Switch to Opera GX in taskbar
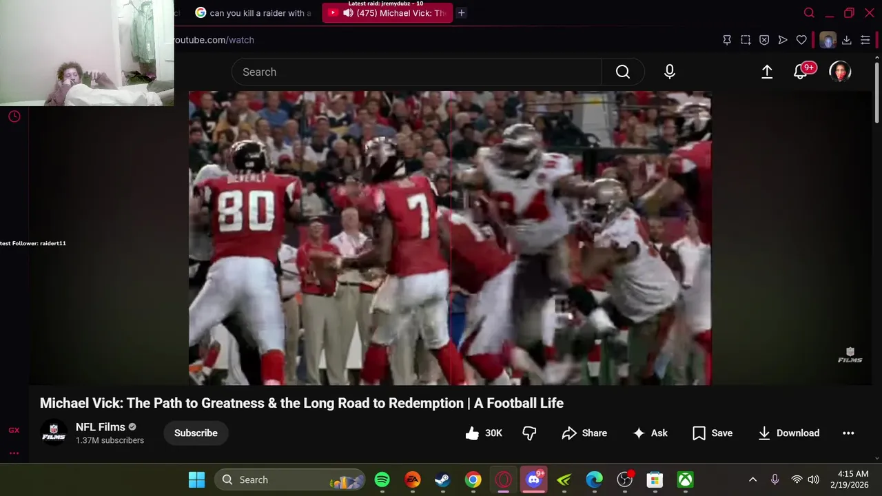The height and width of the screenshot is (496, 882). [503, 479]
